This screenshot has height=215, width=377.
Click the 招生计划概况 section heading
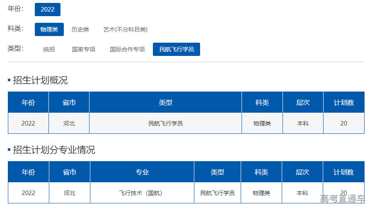[40, 80]
